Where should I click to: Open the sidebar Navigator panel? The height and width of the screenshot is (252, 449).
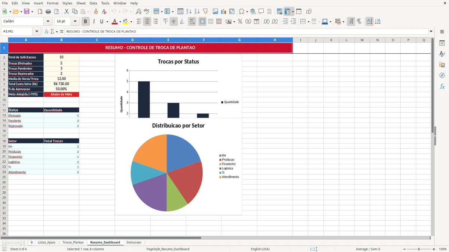pyautogui.click(x=442, y=75)
